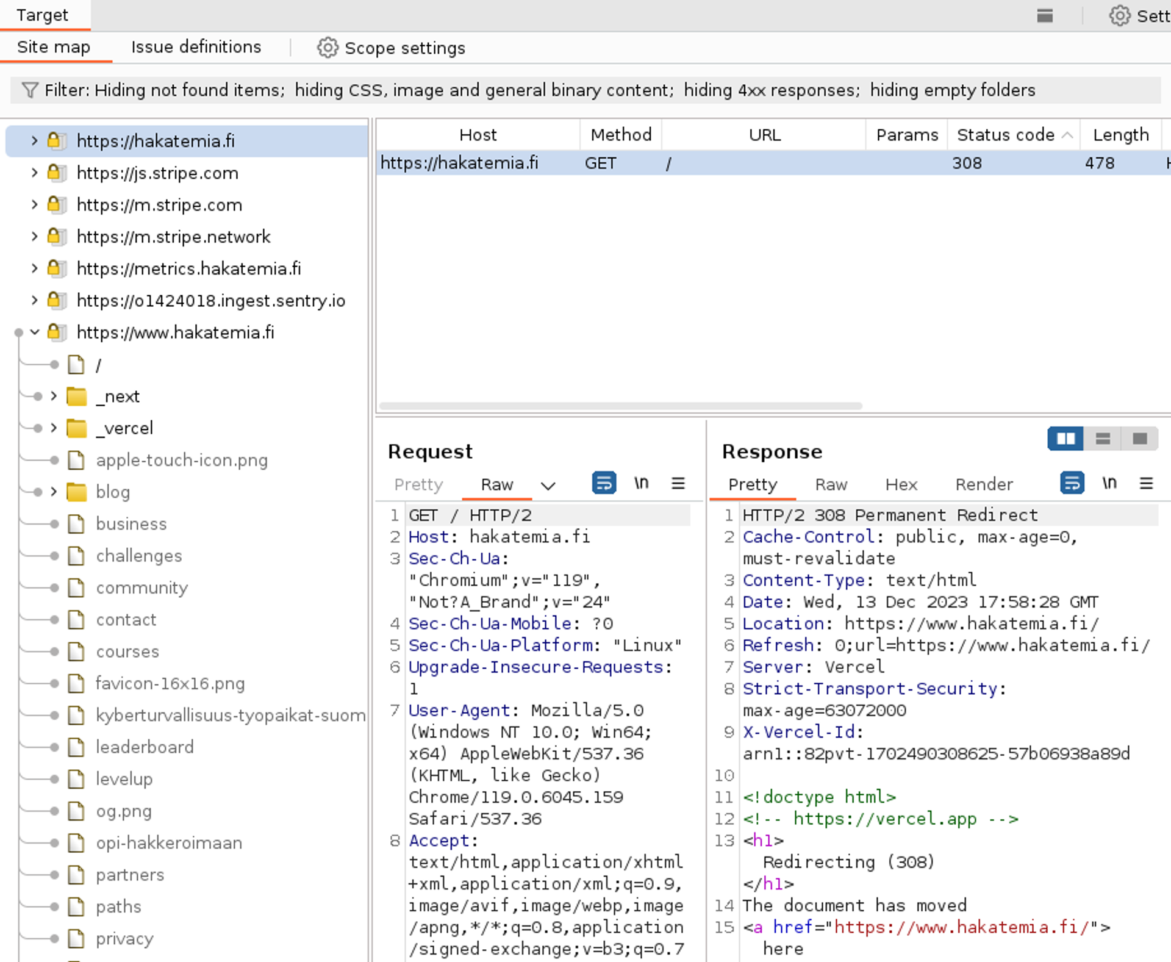Open Response panel hamburger options menu
Image resolution: width=1171 pixels, height=962 pixels.
tap(1146, 483)
